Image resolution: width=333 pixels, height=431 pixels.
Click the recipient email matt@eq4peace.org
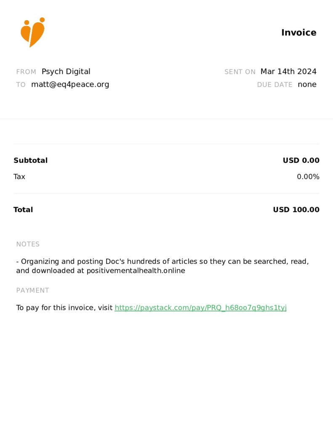(x=70, y=84)
